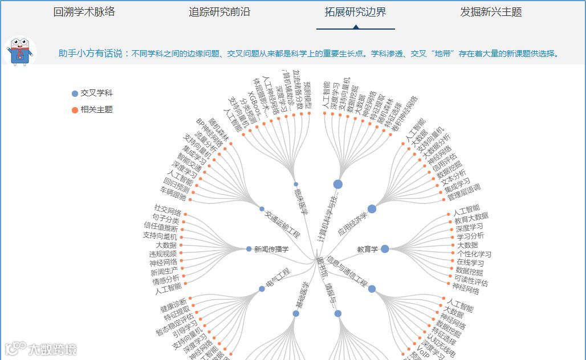
Task: Select 暂态稳定评估 topic label
Action: click(174, 324)
